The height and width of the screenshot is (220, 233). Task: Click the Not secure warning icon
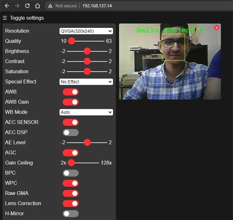pos(50,6)
